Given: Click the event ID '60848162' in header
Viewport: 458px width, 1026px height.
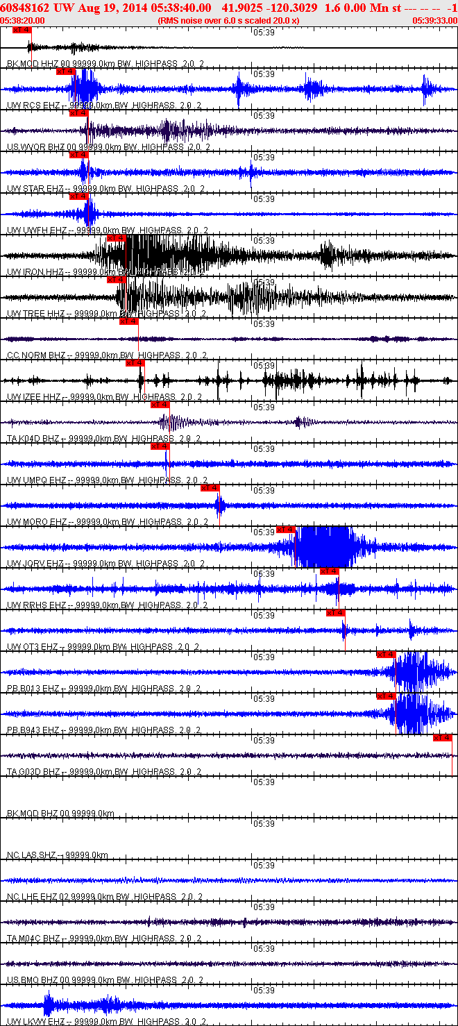Looking at the screenshot, I should point(25,8).
